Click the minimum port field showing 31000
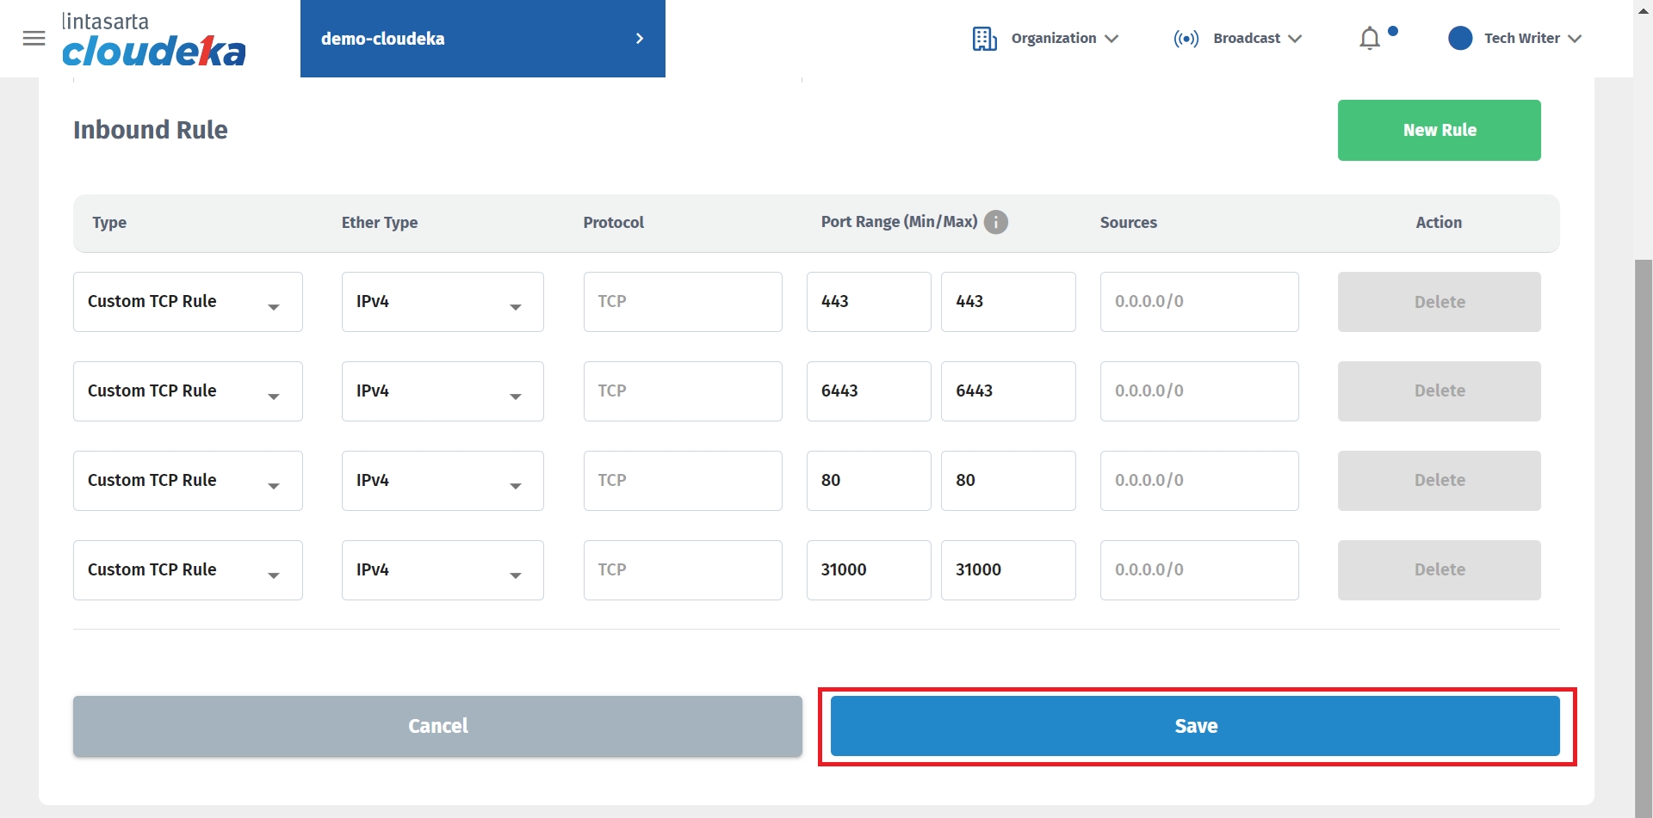The width and height of the screenshot is (1653, 818). click(x=868, y=570)
